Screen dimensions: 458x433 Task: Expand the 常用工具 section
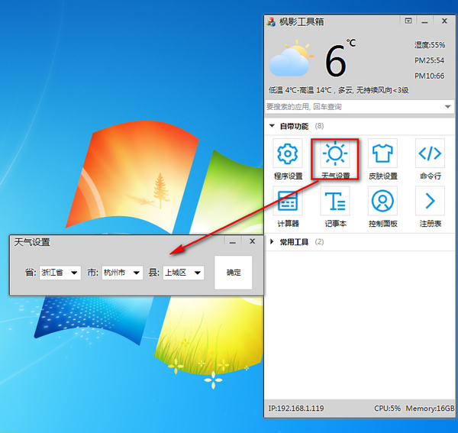pos(272,242)
